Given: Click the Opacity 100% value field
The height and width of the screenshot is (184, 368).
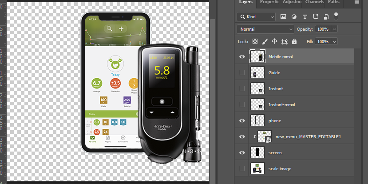Looking at the screenshot, I should click(x=323, y=29).
